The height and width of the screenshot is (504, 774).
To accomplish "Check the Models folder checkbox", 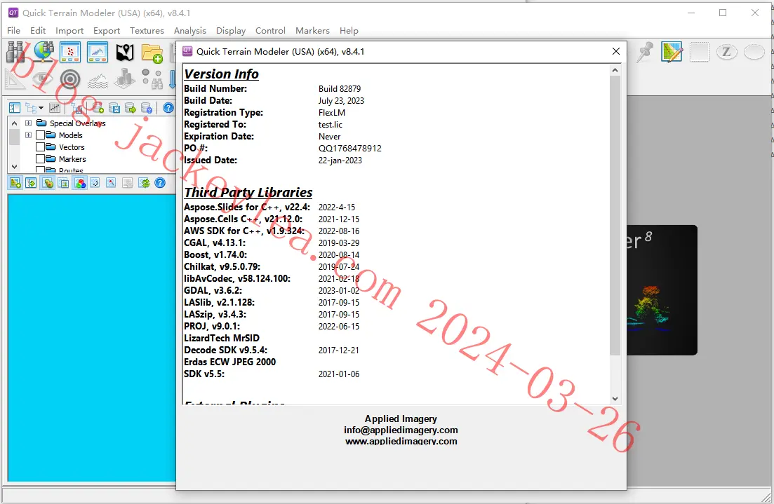I will point(41,135).
